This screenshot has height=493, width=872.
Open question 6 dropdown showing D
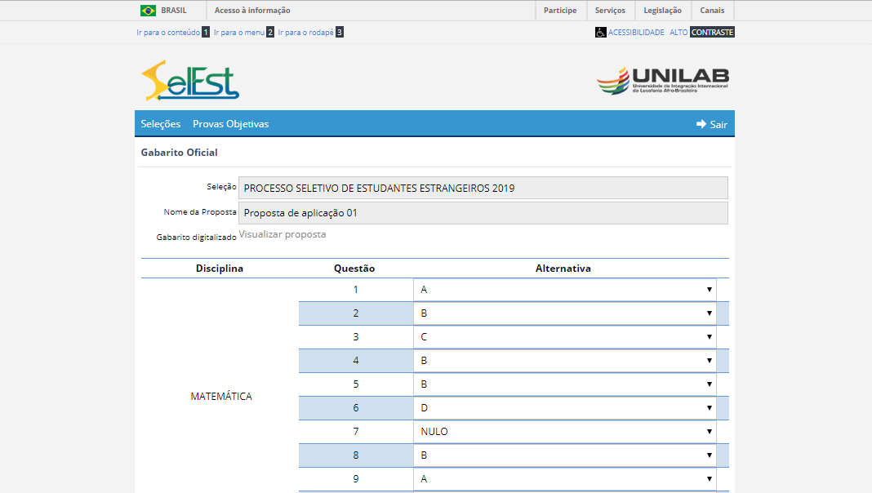tap(565, 408)
